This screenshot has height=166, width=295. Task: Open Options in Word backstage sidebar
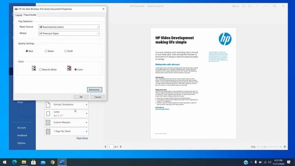click(21, 143)
